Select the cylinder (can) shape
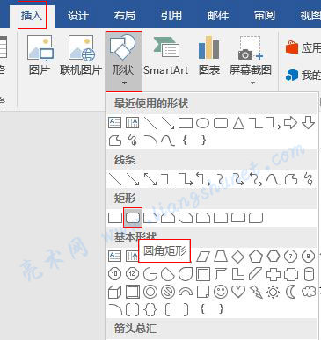Image resolution: width=321 pixels, height=340 pixels. click(309, 274)
